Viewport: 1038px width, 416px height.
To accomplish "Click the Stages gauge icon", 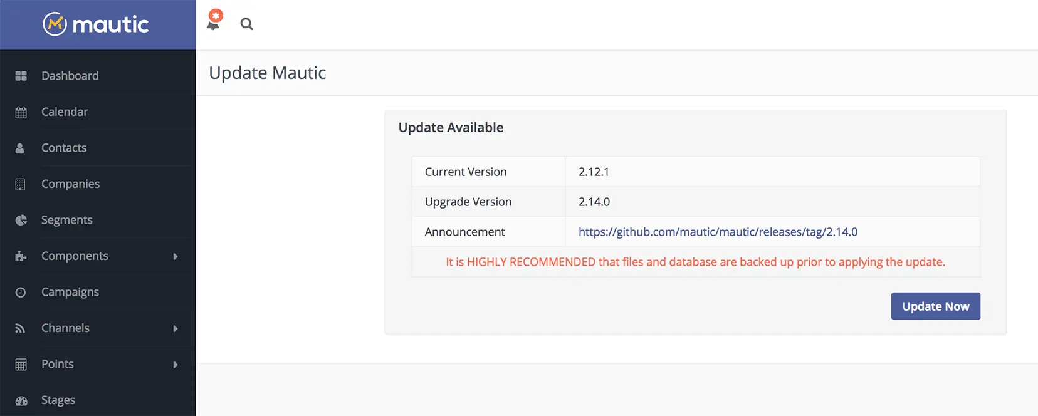I will point(21,400).
